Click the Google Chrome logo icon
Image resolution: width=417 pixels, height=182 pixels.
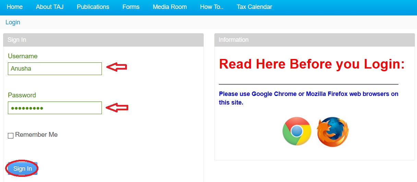[297, 131]
